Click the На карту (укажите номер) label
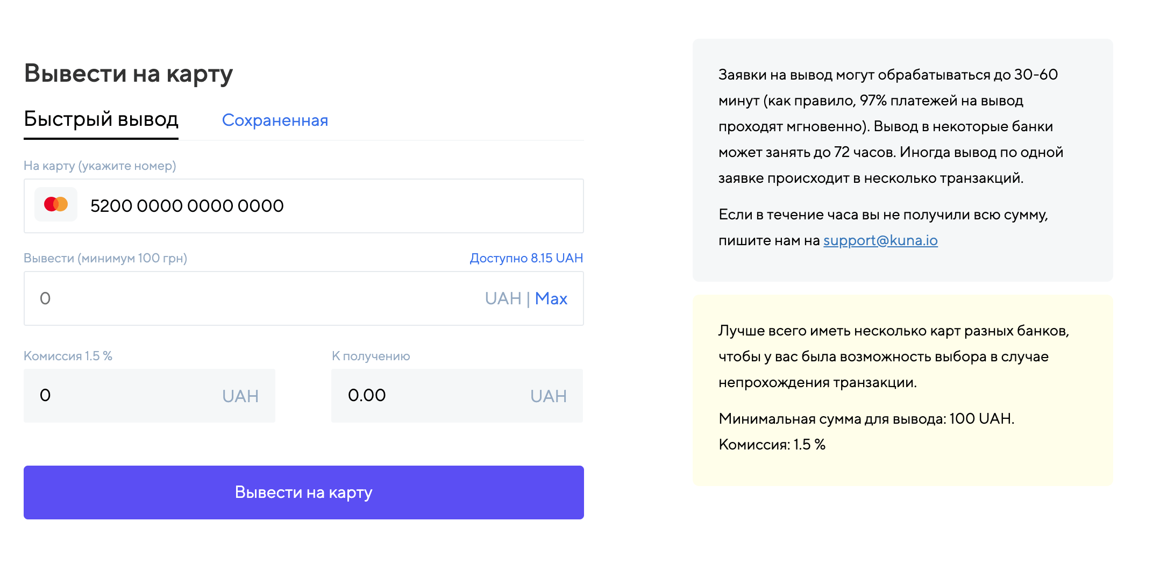Viewport: 1153px width, 571px height. pos(100,166)
